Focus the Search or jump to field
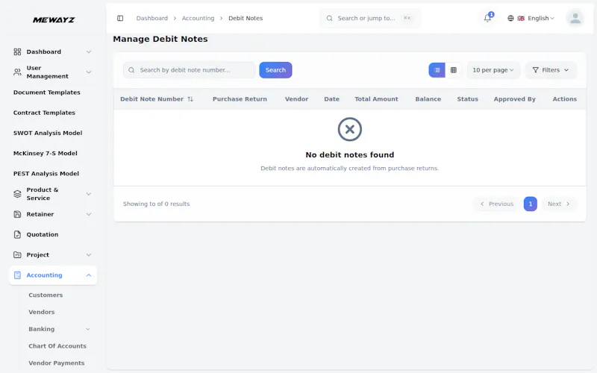 click(370, 18)
